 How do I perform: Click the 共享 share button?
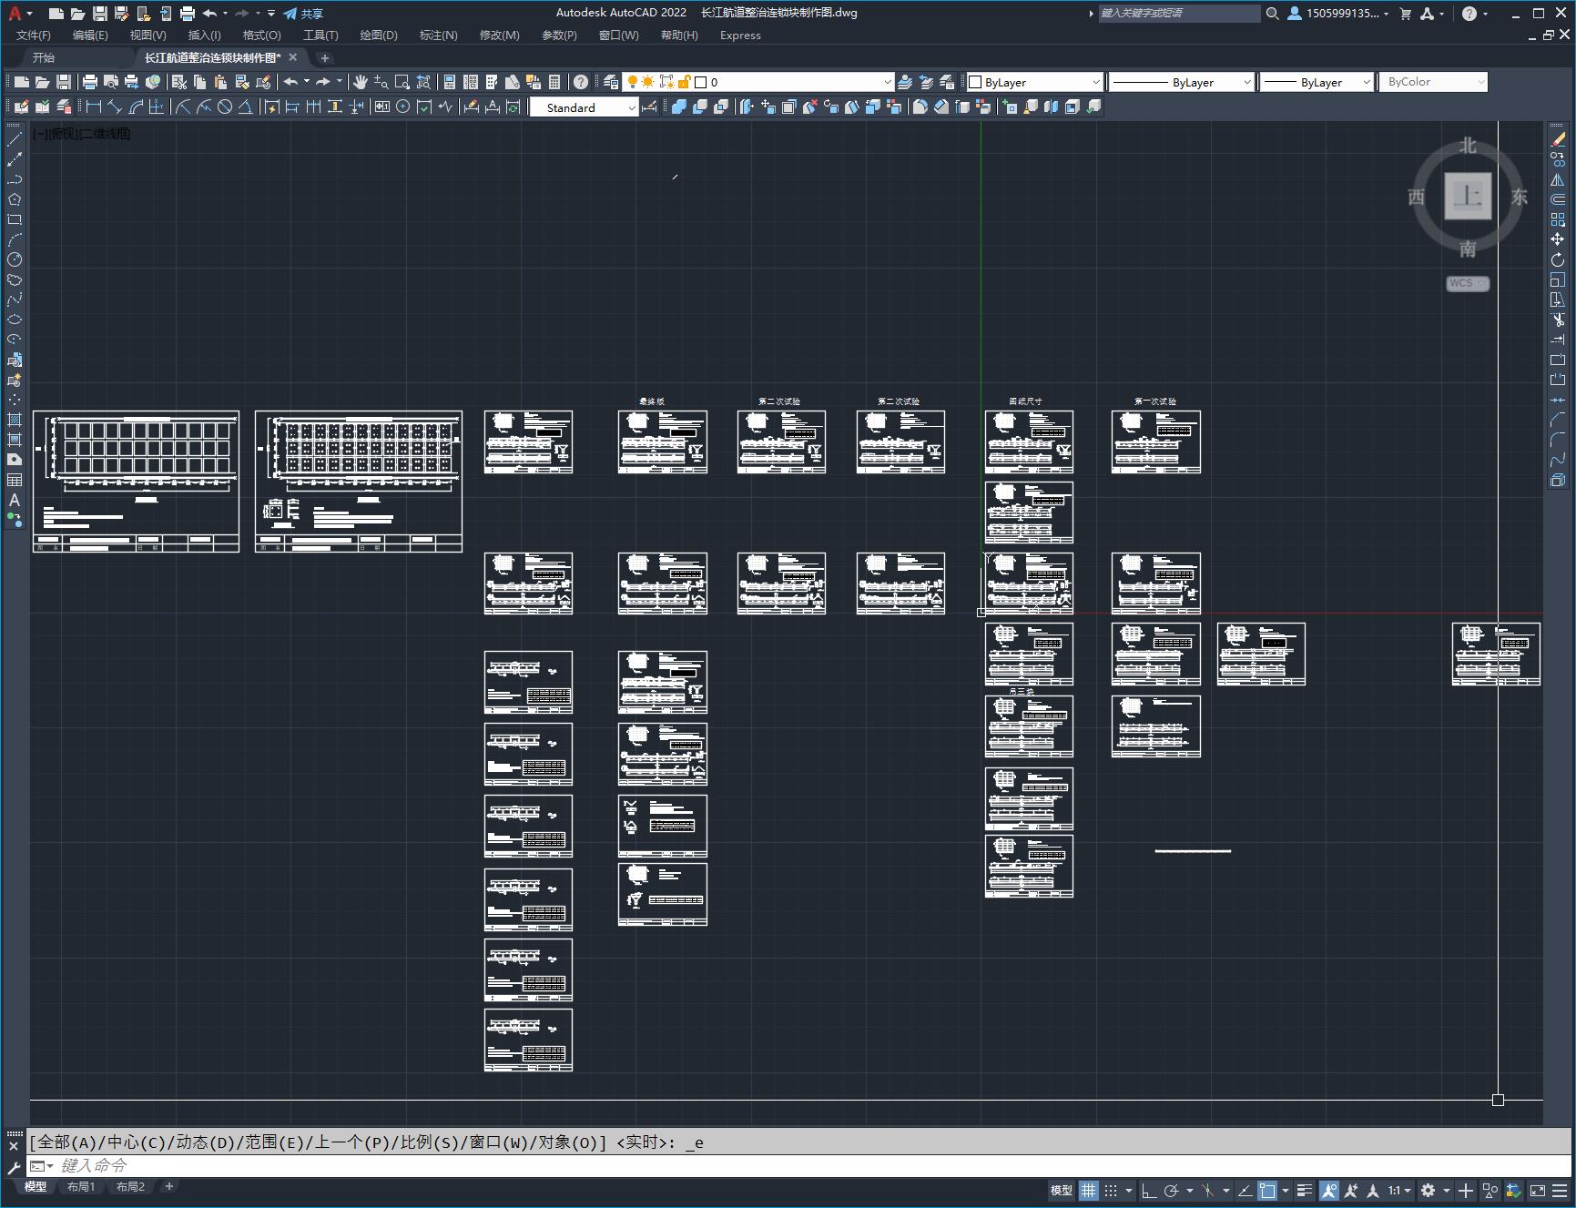(303, 14)
